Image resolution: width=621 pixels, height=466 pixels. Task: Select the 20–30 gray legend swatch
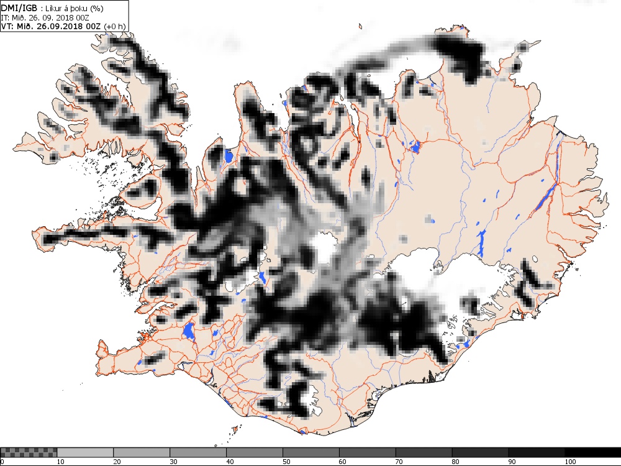click(142, 452)
